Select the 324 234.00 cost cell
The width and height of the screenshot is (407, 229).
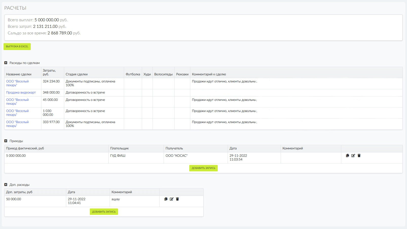(x=53, y=83)
